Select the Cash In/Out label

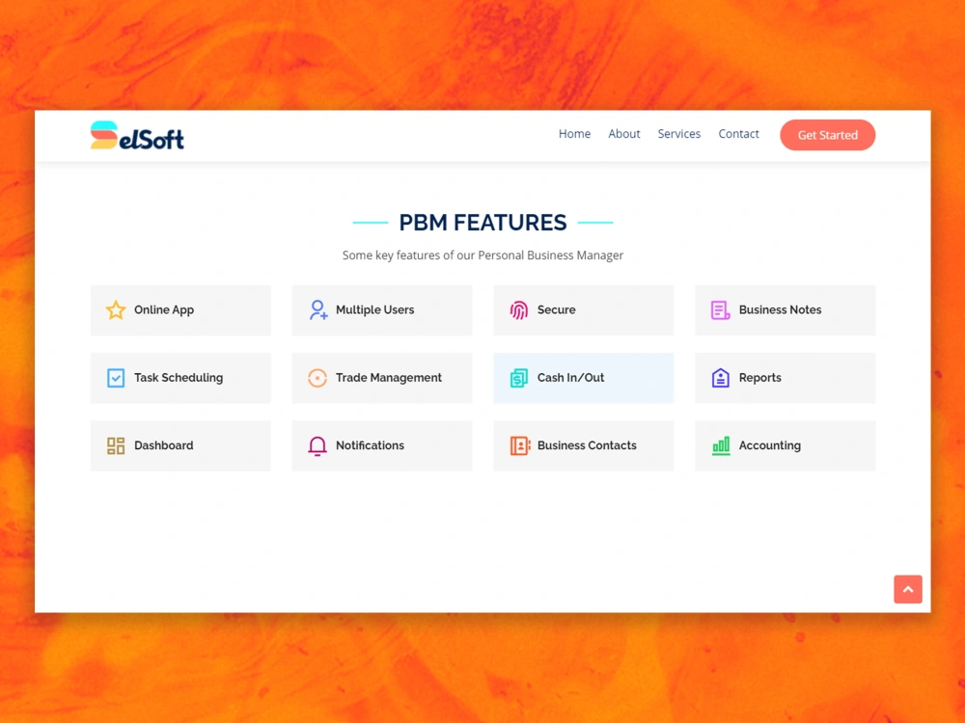(570, 378)
